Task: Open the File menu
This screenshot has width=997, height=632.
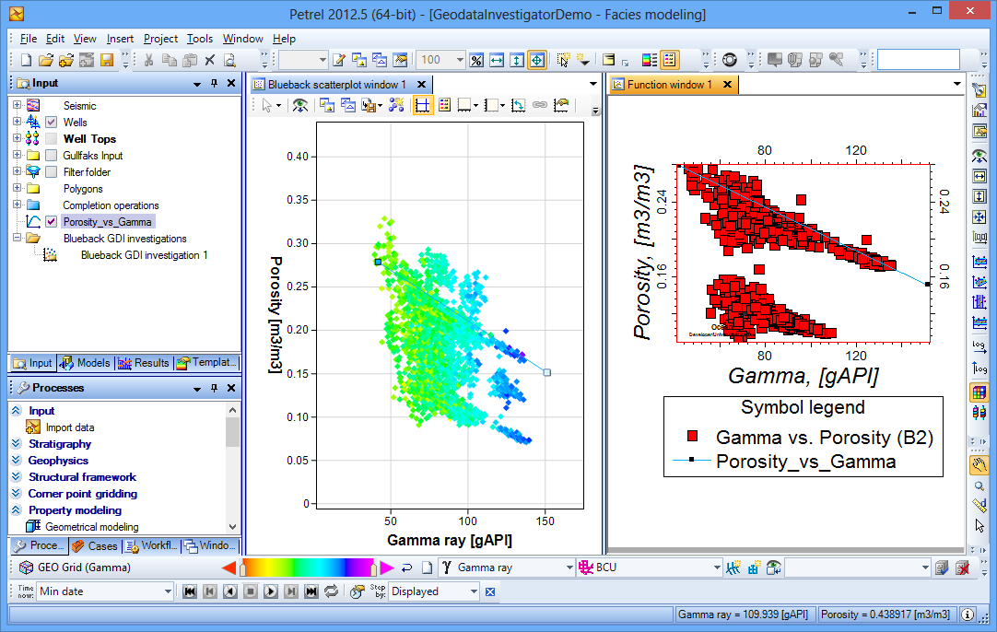Action: point(28,39)
